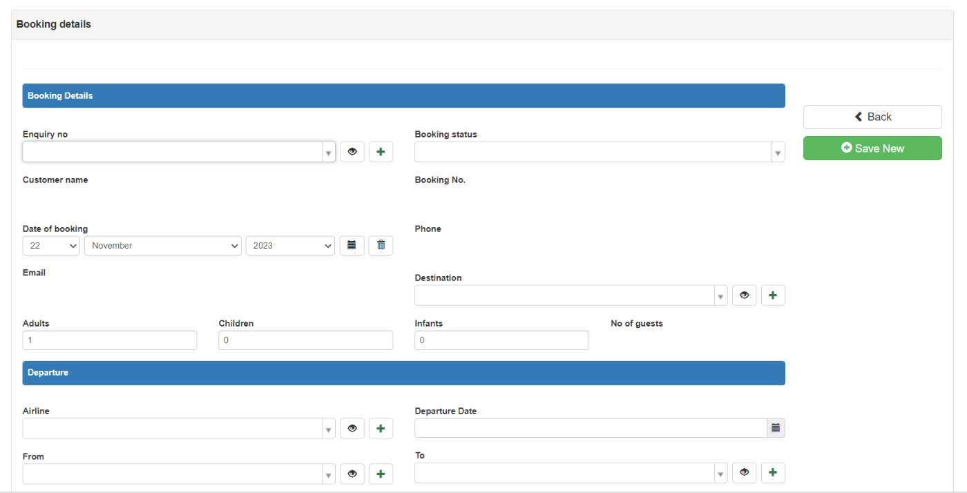
Task: Click the Booking No. label
Action: click(x=440, y=180)
